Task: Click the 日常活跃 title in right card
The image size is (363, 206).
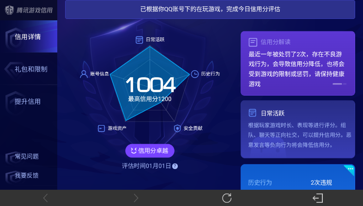Action: pyautogui.click(x=273, y=113)
